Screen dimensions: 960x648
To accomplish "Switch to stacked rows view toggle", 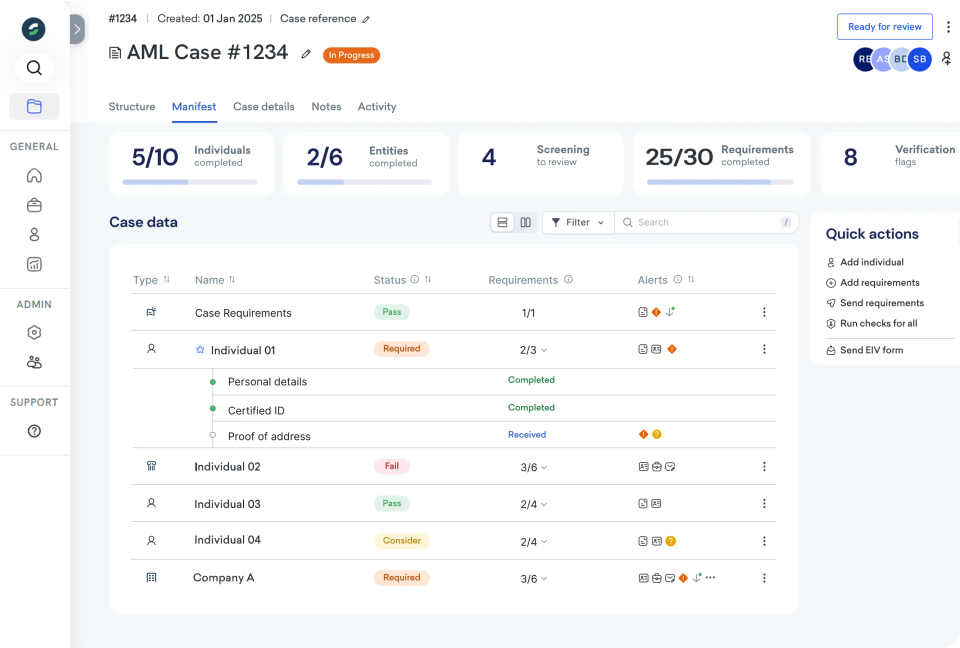I will [x=502, y=222].
